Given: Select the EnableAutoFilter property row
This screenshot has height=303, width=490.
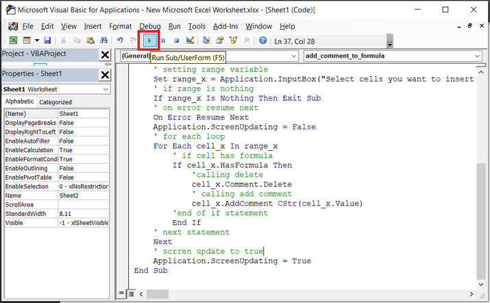Looking at the screenshot, I should [x=57, y=141].
